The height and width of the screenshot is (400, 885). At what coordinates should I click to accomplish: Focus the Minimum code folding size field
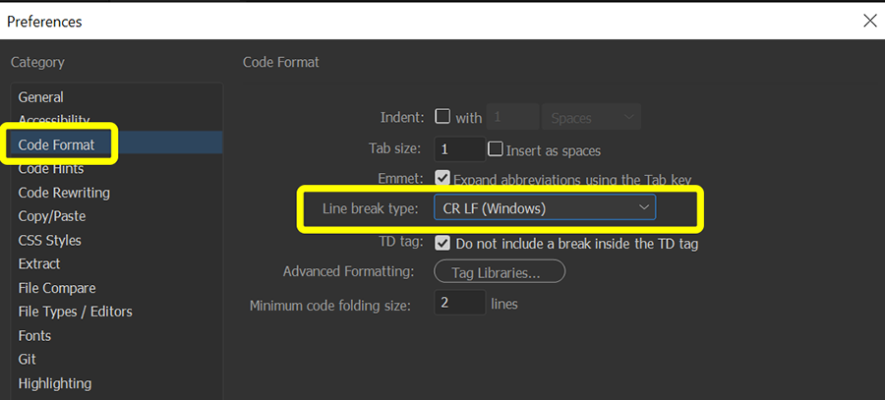point(459,303)
